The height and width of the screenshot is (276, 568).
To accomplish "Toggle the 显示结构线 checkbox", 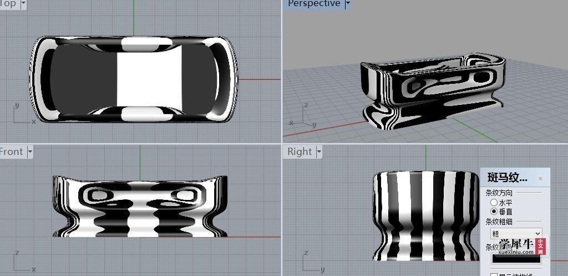I will coord(494,274).
